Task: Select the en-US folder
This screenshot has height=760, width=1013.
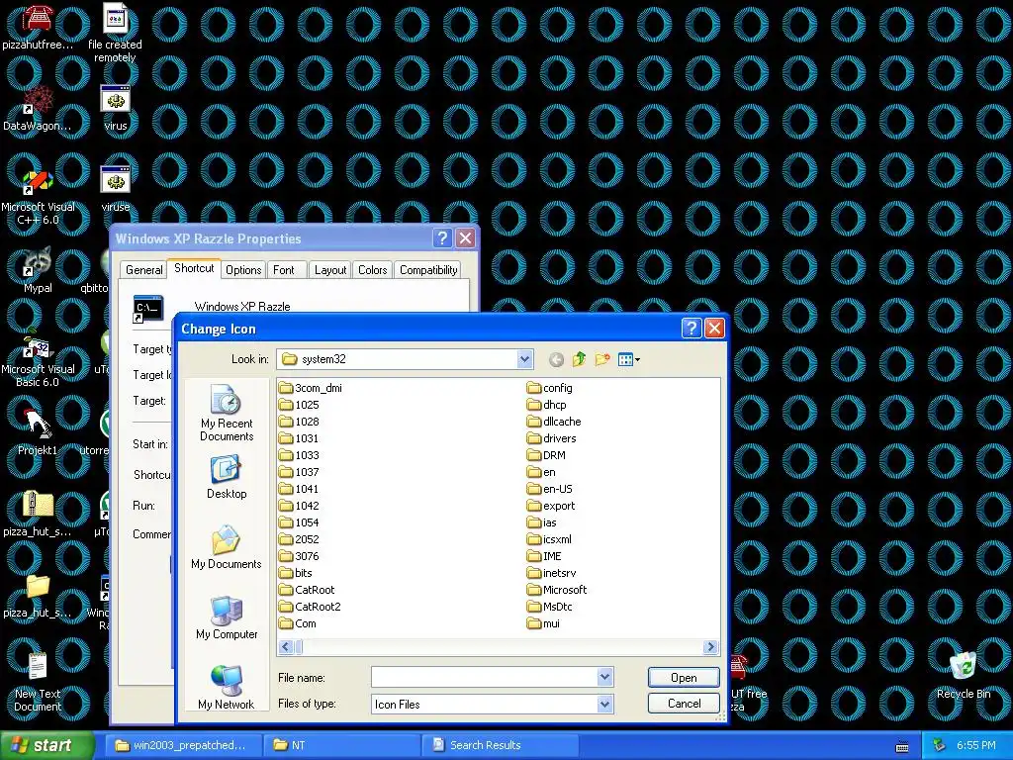Action: coord(550,489)
